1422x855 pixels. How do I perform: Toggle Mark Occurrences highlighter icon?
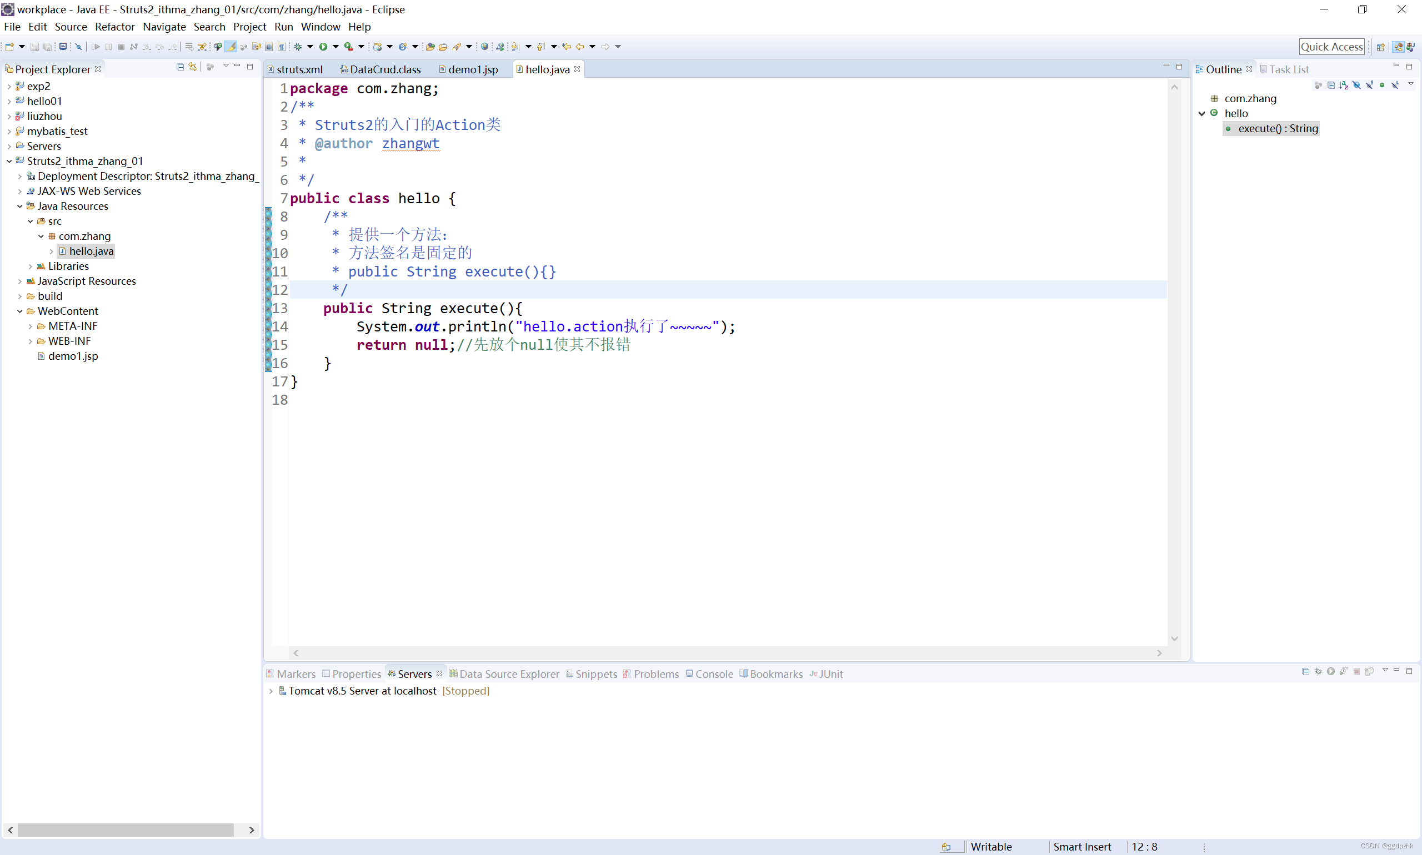coord(231,47)
